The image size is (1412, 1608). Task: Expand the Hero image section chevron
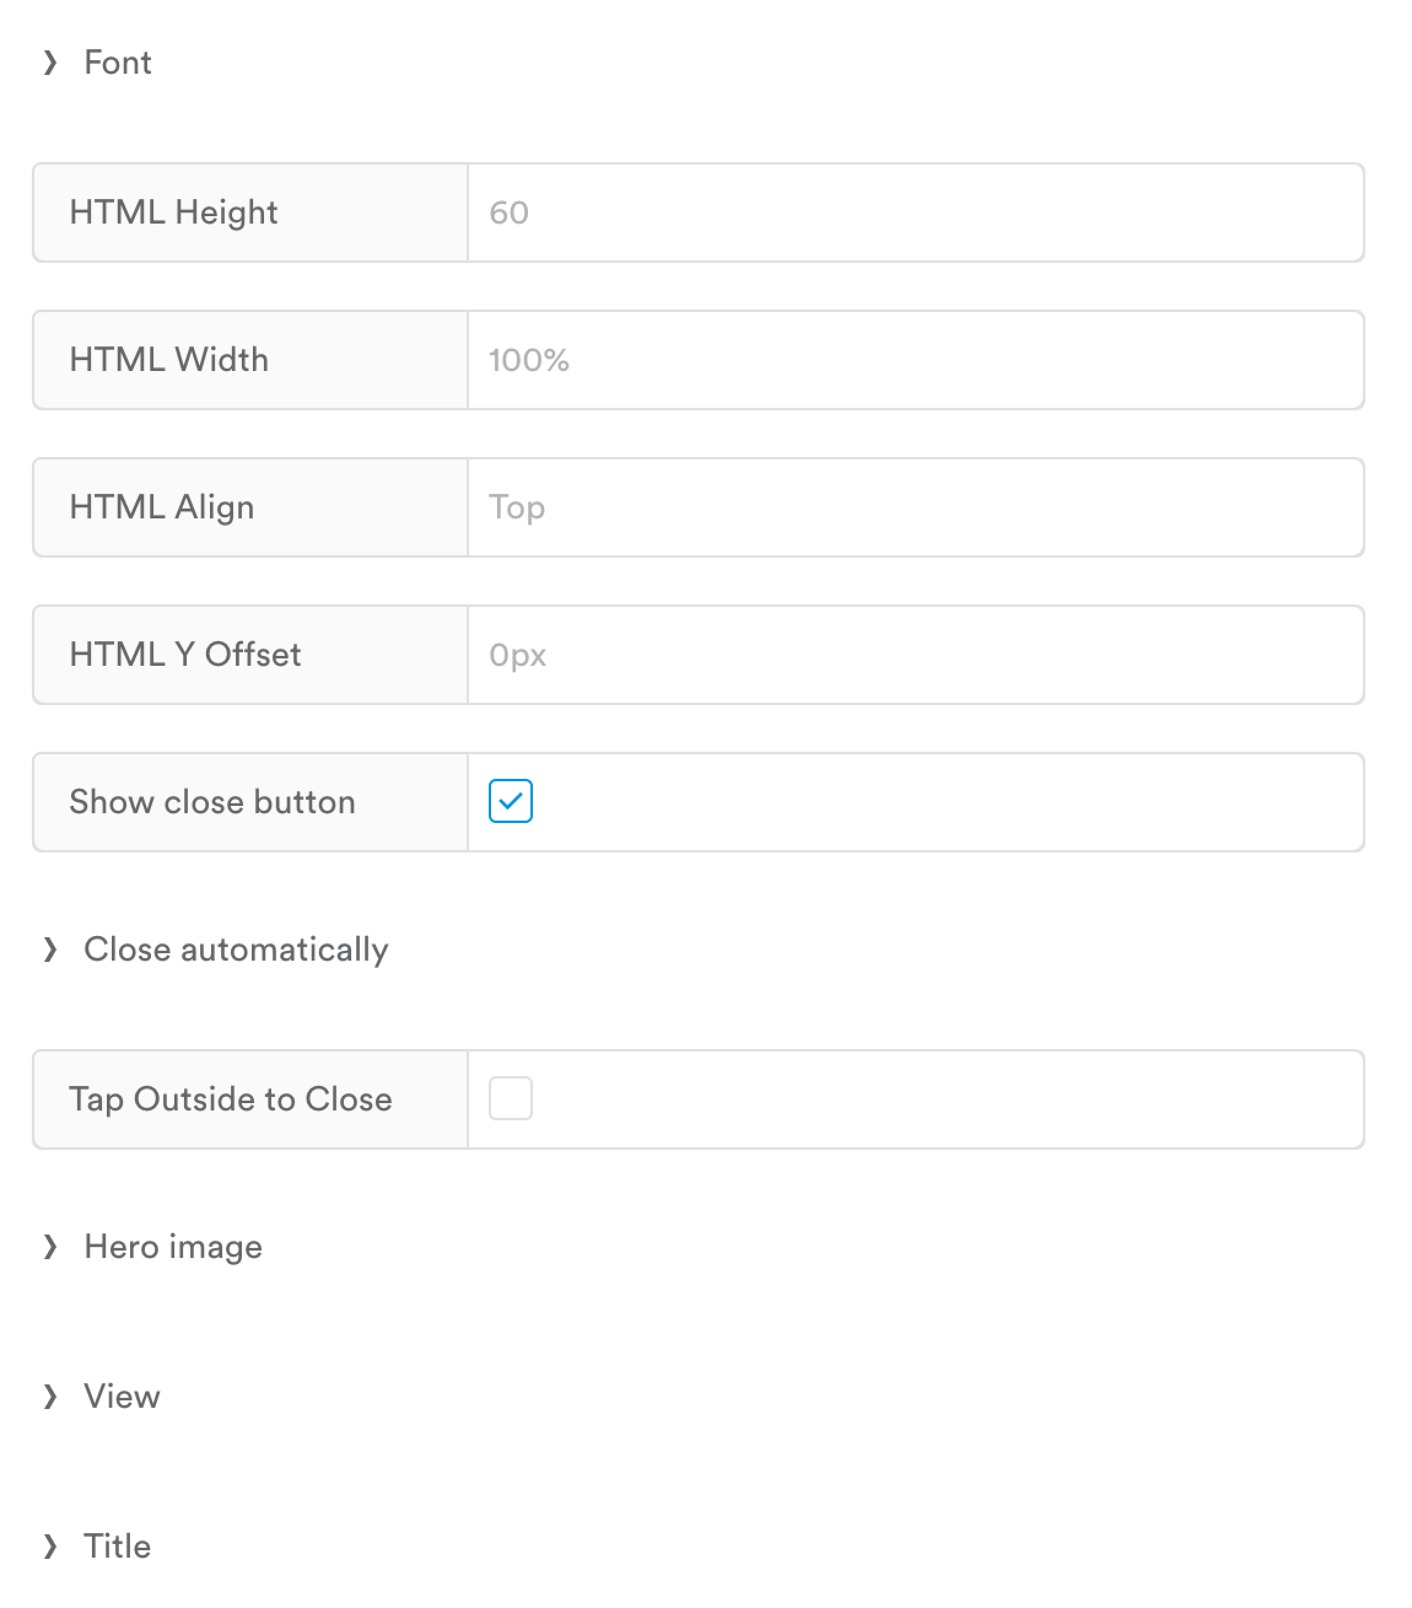point(50,1246)
